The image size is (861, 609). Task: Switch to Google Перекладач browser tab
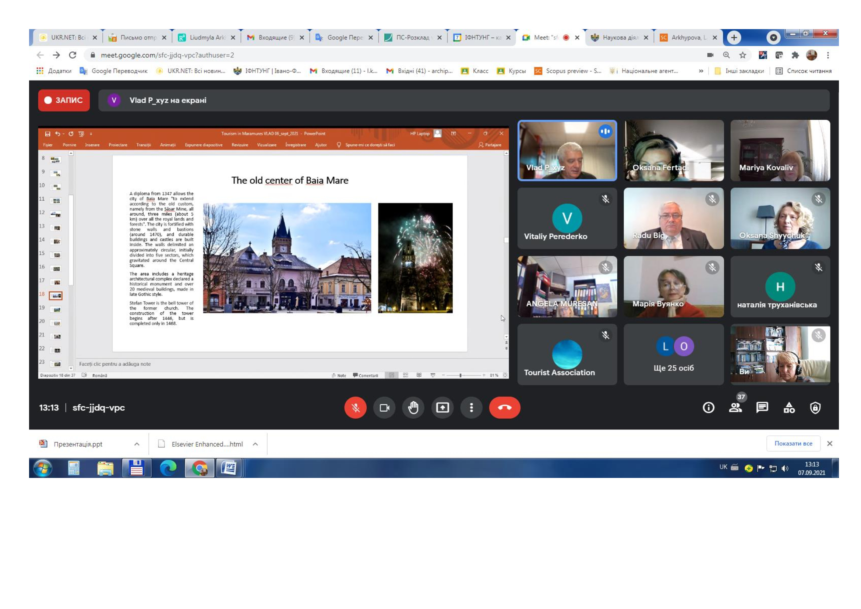tap(343, 38)
